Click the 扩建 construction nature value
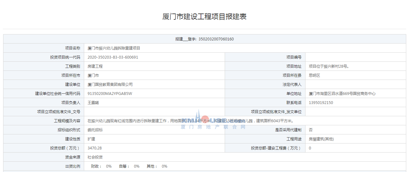Viewport: 410px width, 172px height. coord(91,139)
